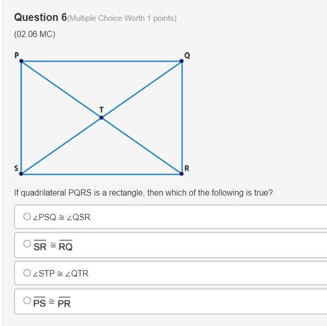Click vertex point P on the diagram
The image size is (327, 326).
click(21, 61)
